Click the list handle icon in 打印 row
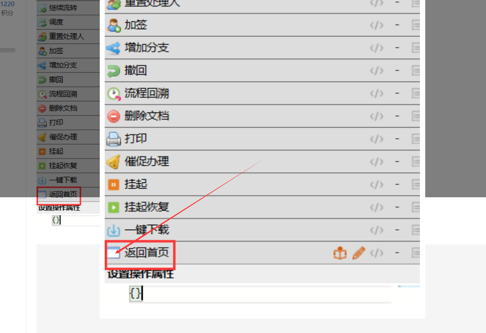This screenshot has height=333, width=486. 416,139
